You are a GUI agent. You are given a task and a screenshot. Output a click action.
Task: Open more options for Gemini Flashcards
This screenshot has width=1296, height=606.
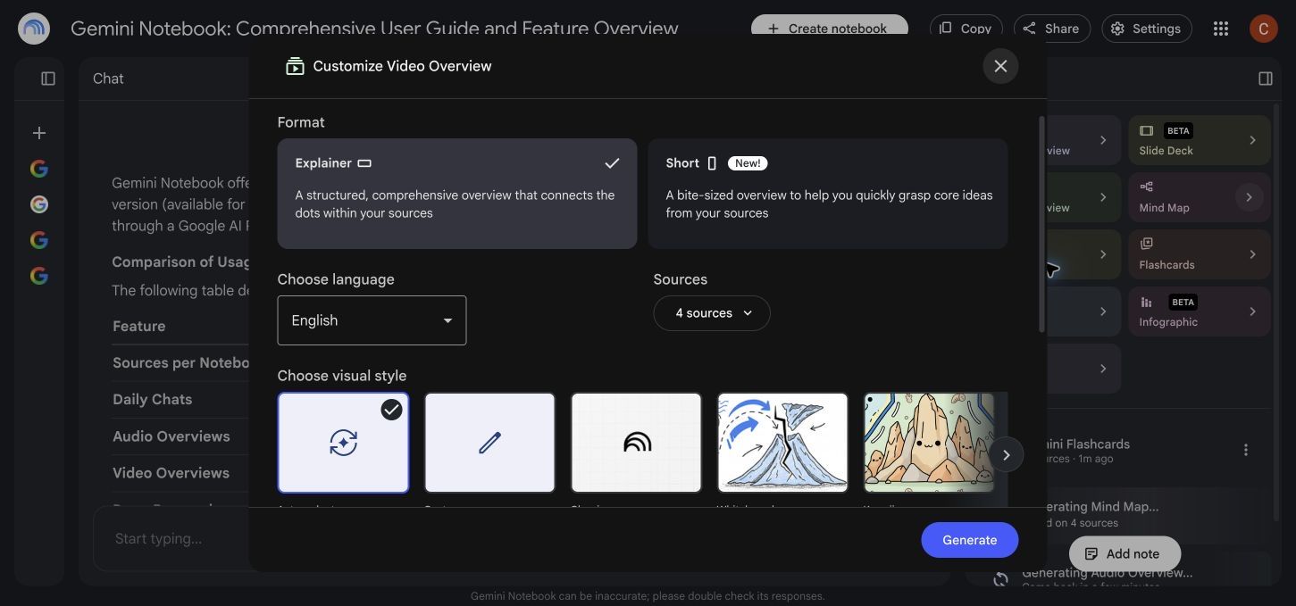pos(1246,450)
